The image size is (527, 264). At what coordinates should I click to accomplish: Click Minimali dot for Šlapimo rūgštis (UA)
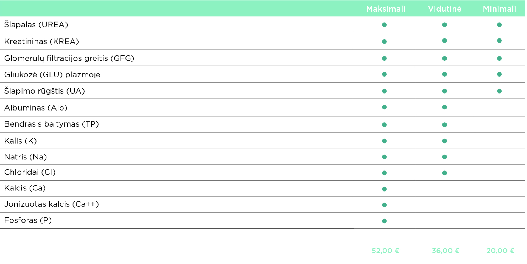tap(499, 91)
